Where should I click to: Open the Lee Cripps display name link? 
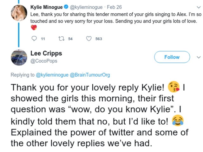[46, 53]
